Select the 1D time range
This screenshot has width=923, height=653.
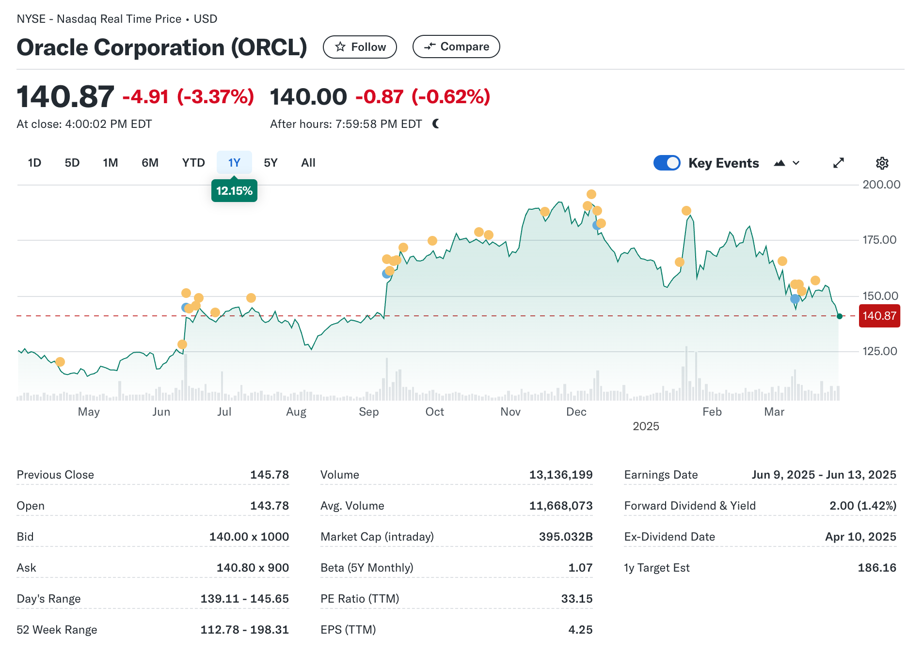(x=34, y=163)
